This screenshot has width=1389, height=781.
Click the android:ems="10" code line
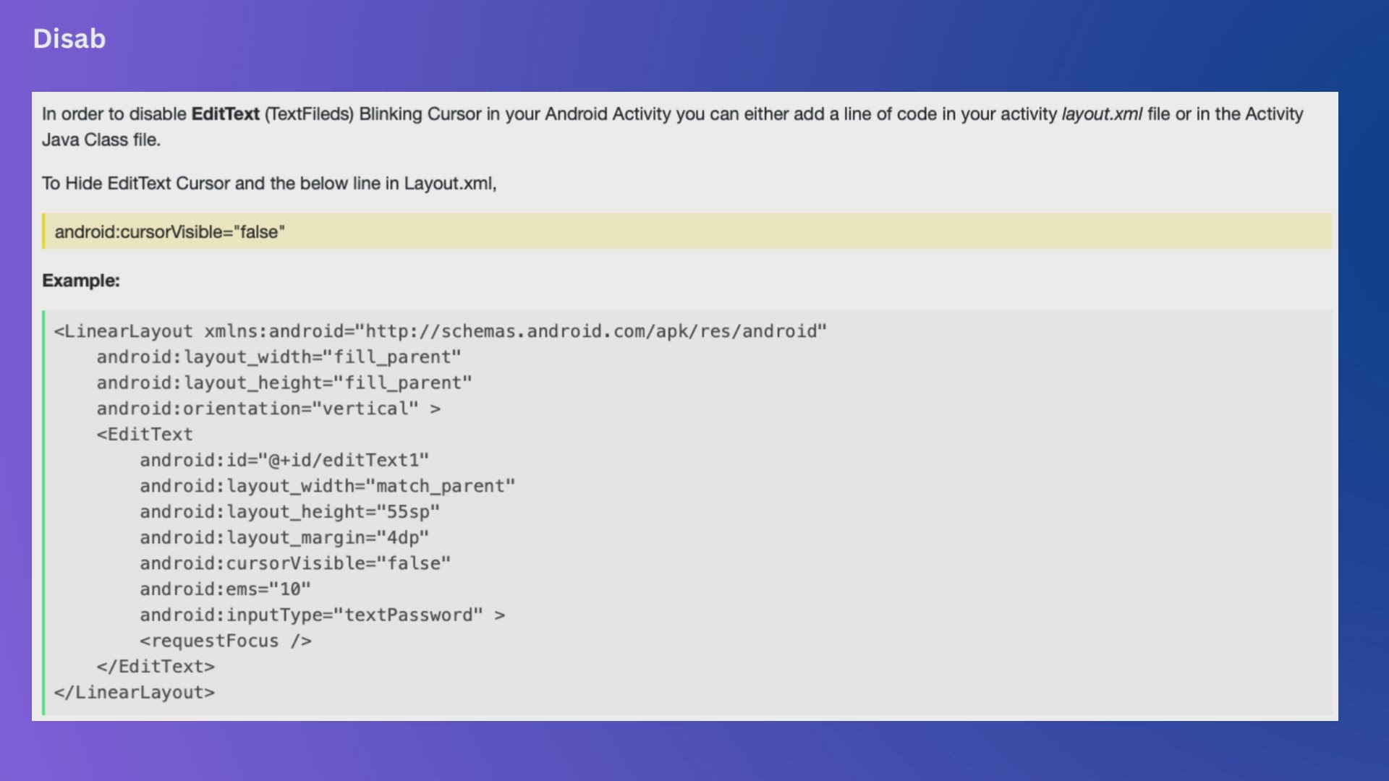pos(225,589)
